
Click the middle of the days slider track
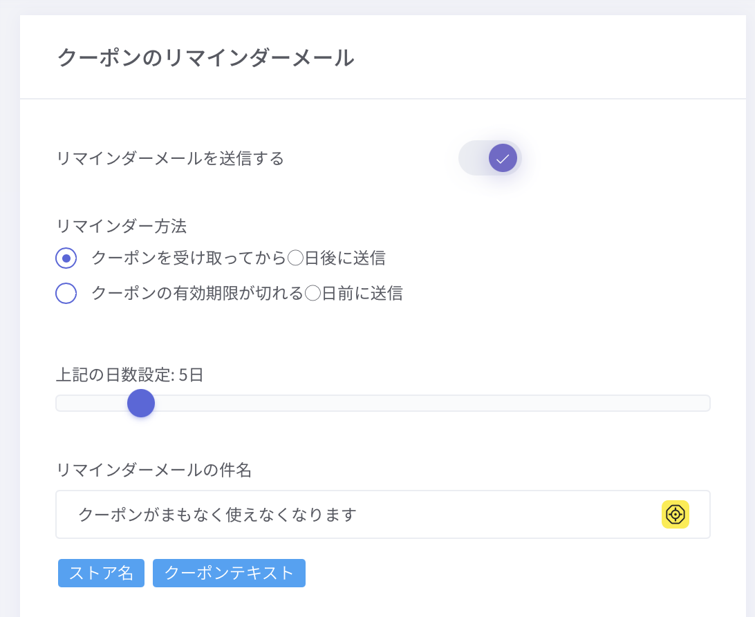pos(383,403)
